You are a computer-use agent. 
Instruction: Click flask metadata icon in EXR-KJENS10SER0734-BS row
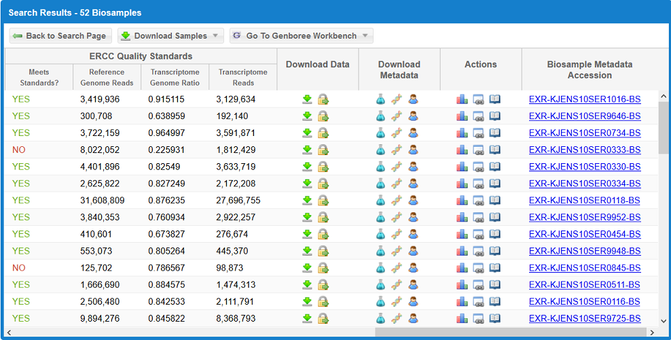coord(380,133)
